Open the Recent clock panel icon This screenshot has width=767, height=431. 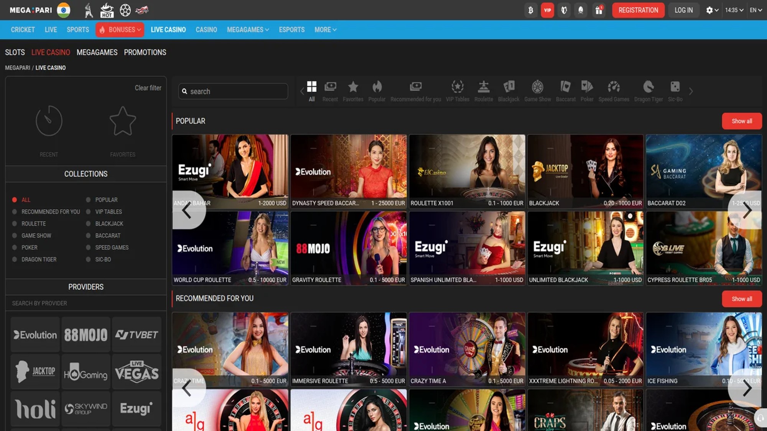pos(49,121)
